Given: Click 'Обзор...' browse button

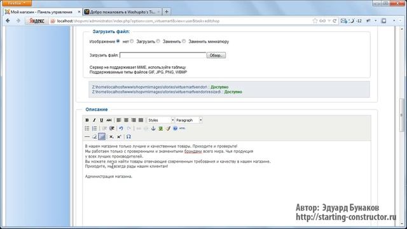Looking at the screenshot, I should click(x=216, y=55).
